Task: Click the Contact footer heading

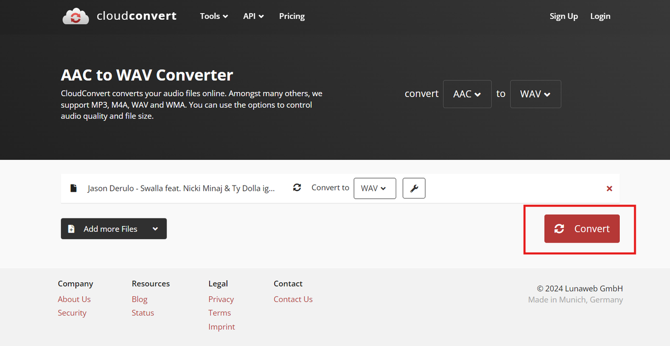Action: [x=288, y=283]
